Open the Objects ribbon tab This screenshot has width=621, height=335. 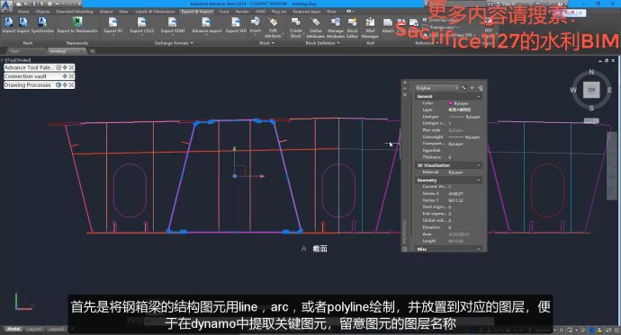[x=43, y=12]
